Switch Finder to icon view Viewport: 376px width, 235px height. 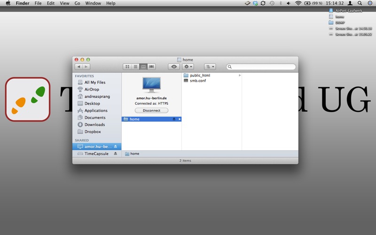pos(127,67)
